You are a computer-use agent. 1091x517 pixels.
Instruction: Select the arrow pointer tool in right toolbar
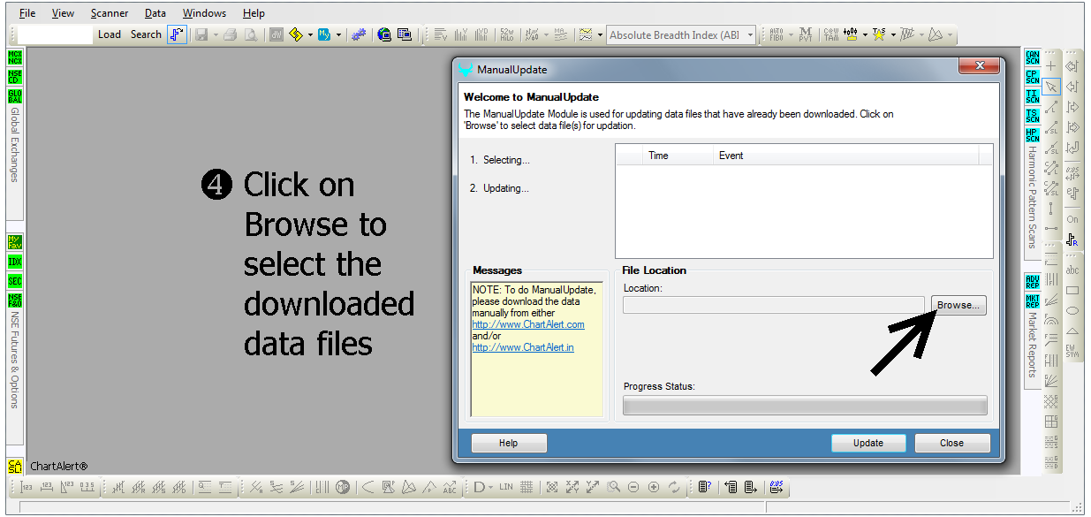pos(1050,87)
